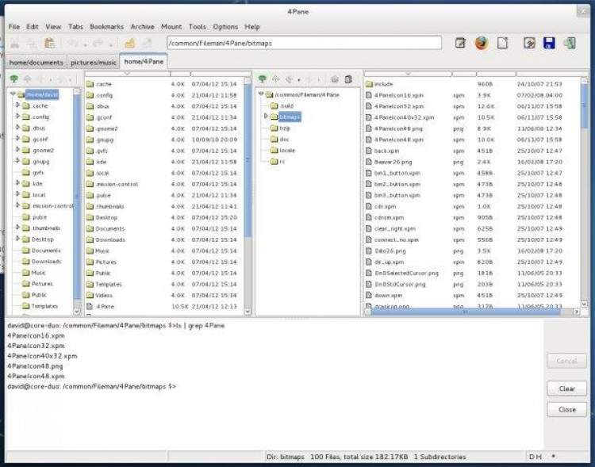Click the path field showing /common/Fileman/4Pane/bitmaps

pyautogui.click(x=304, y=43)
